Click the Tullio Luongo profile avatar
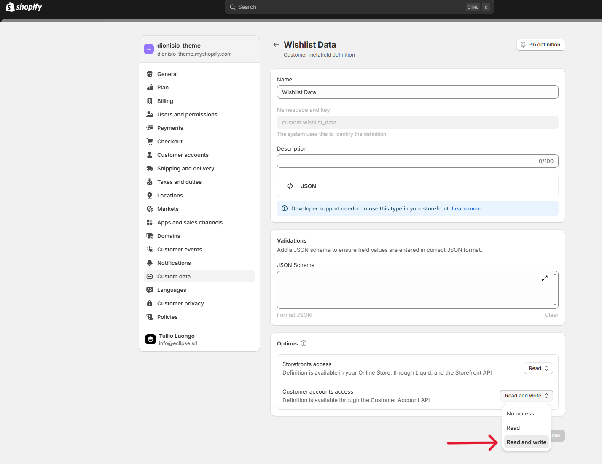This screenshot has width=602, height=464. click(x=150, y=339)
